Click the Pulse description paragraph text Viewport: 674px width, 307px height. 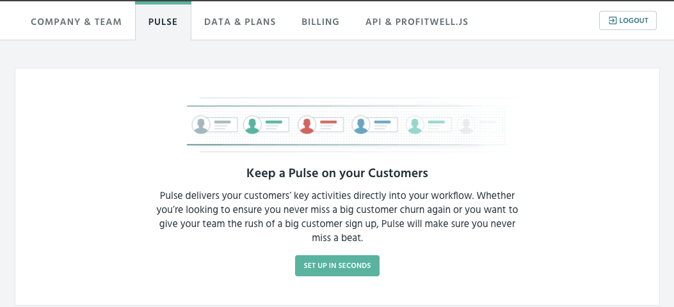click(x=337, y=217)
